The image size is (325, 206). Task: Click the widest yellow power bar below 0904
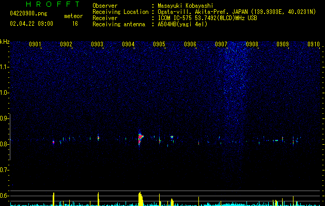141,199
